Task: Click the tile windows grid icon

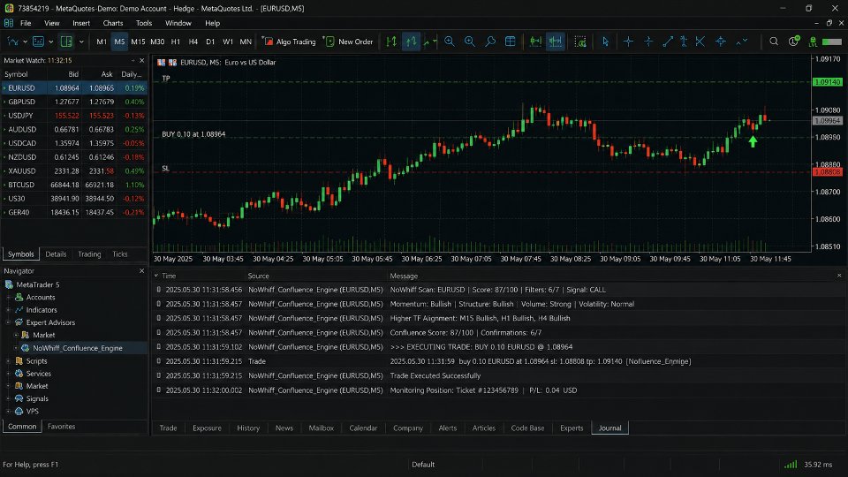Action: coord(510,42)
